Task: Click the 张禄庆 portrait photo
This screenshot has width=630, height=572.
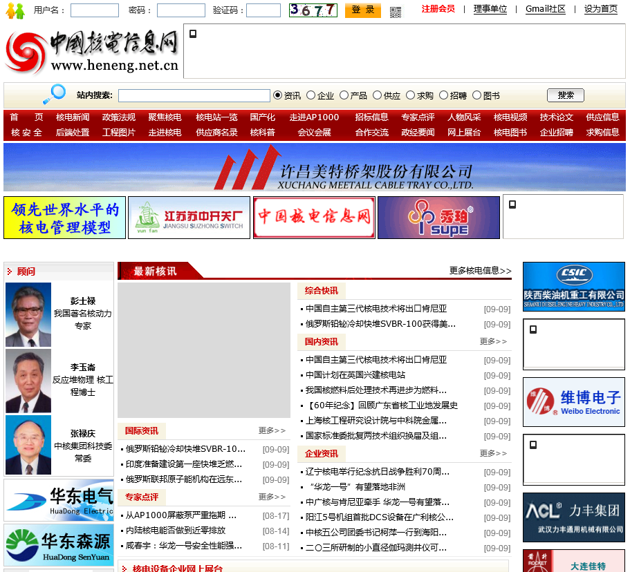Action: [28, 445]
